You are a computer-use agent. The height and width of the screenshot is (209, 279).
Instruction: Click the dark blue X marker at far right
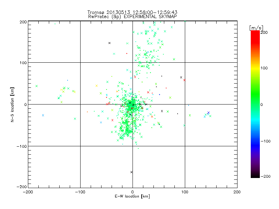209,113
